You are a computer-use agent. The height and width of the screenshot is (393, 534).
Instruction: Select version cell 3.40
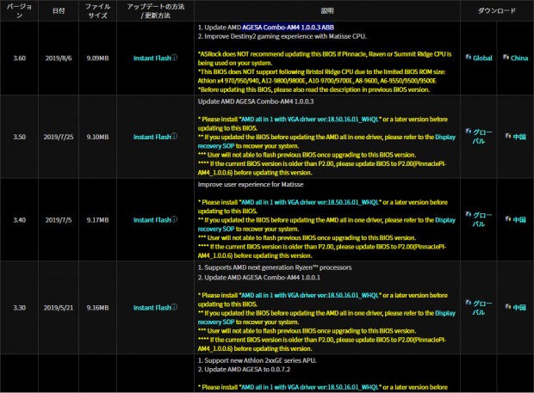[20, 220]
